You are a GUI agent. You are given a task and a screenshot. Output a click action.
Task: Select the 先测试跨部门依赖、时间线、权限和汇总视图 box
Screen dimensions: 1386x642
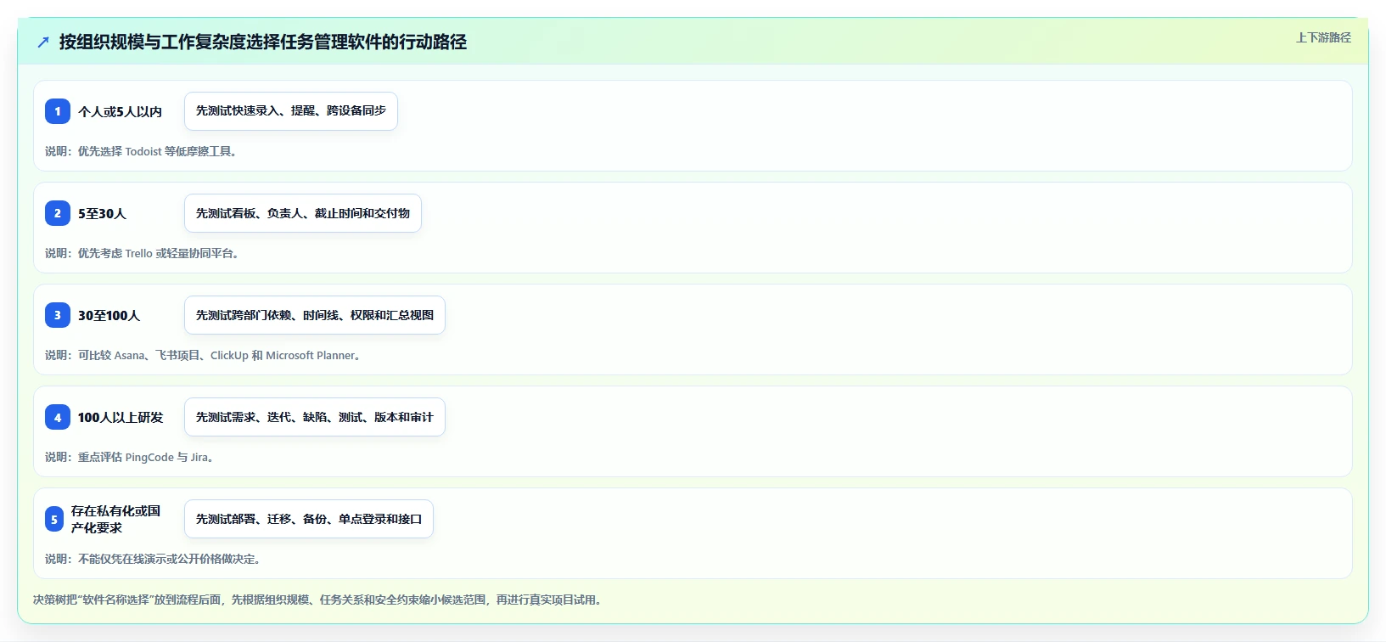tap(315, 315)
